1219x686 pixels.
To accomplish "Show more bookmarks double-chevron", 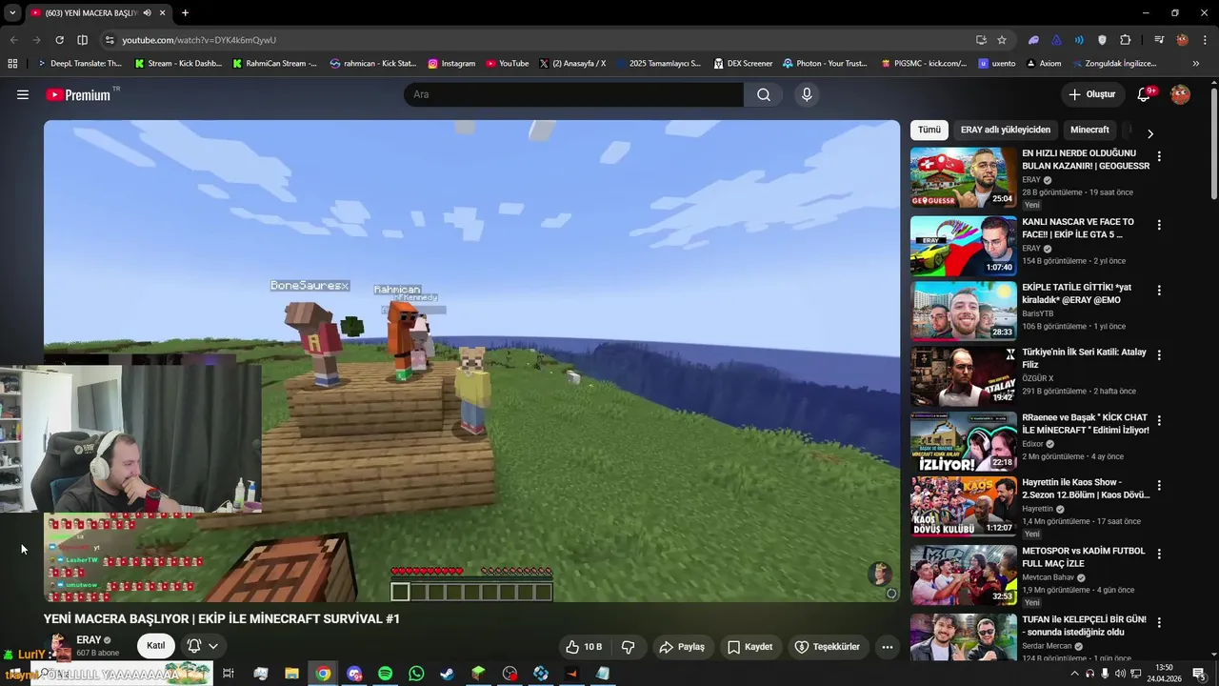I will 1196,64.
